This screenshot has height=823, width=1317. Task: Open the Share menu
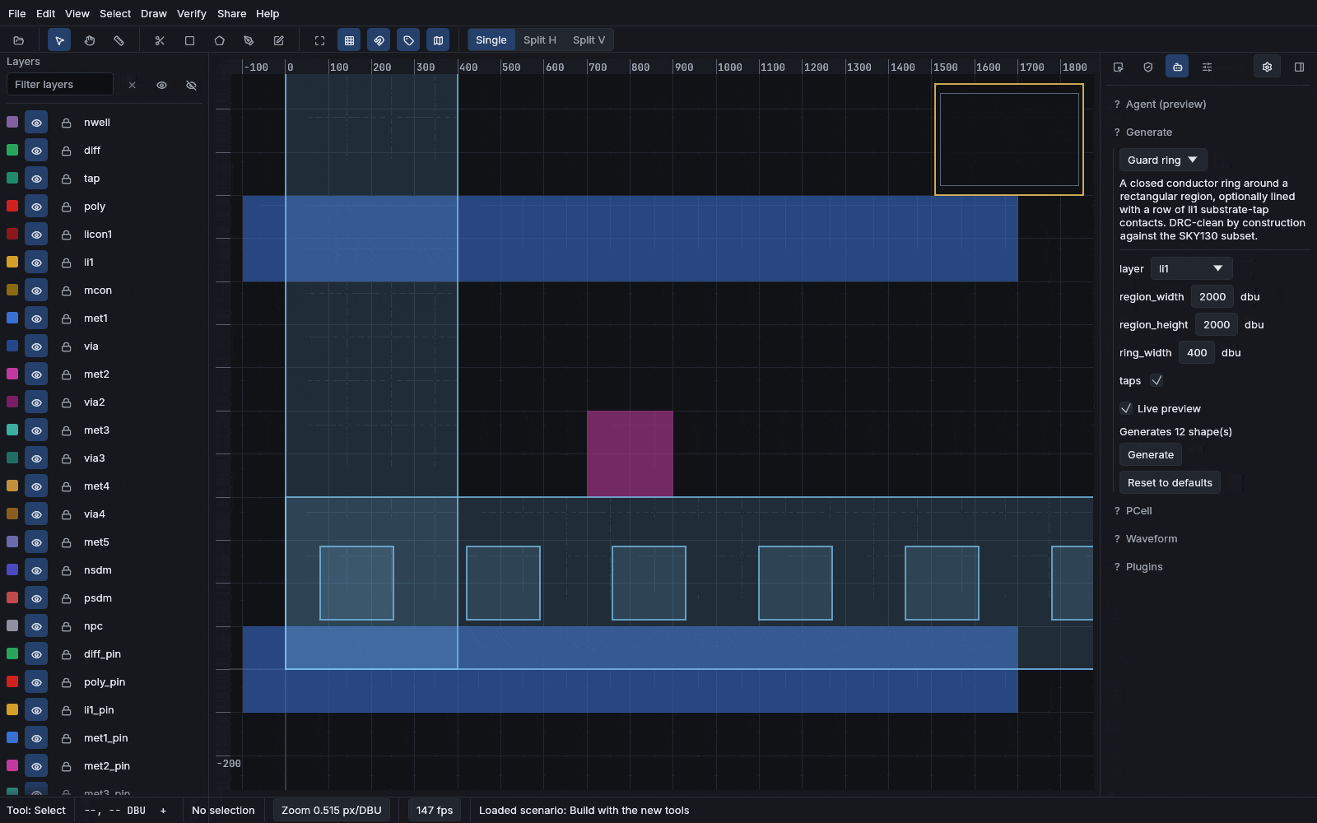coord(232,14)
